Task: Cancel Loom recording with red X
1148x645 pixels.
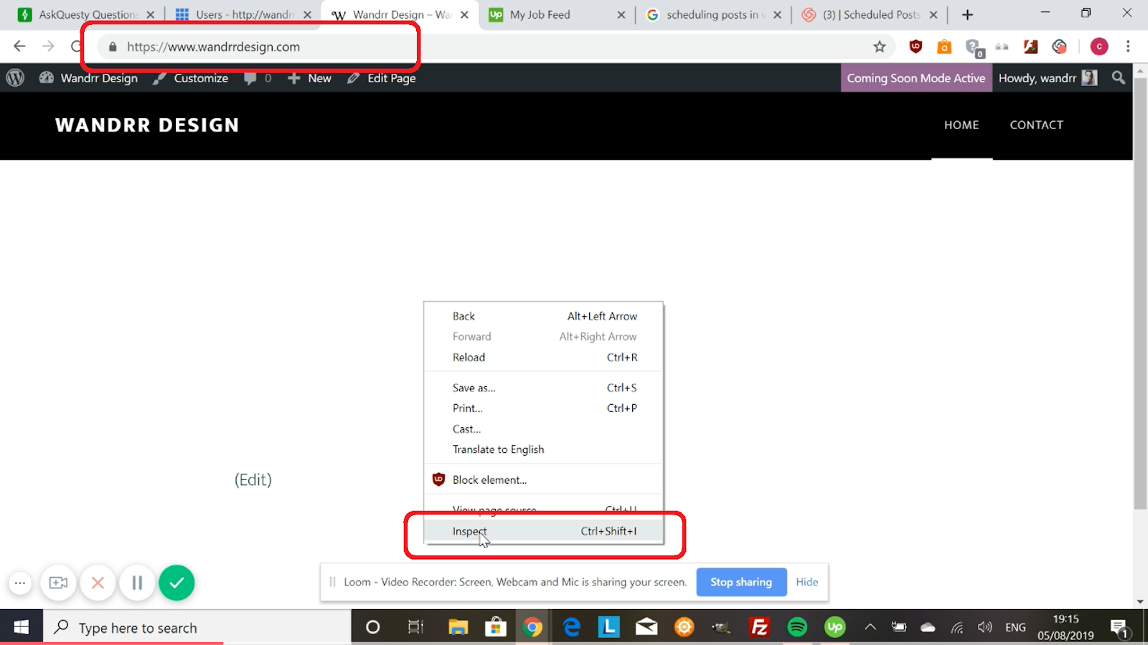Action: (98, 583)
